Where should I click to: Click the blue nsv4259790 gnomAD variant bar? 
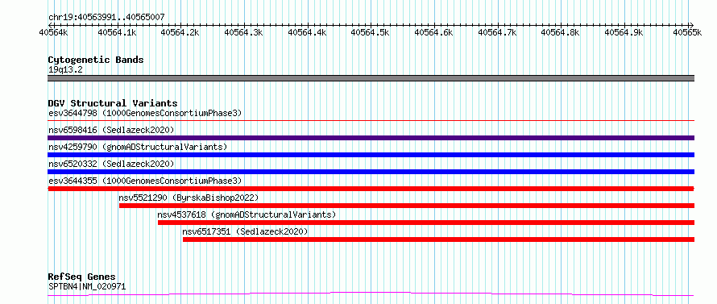(371, 155)
